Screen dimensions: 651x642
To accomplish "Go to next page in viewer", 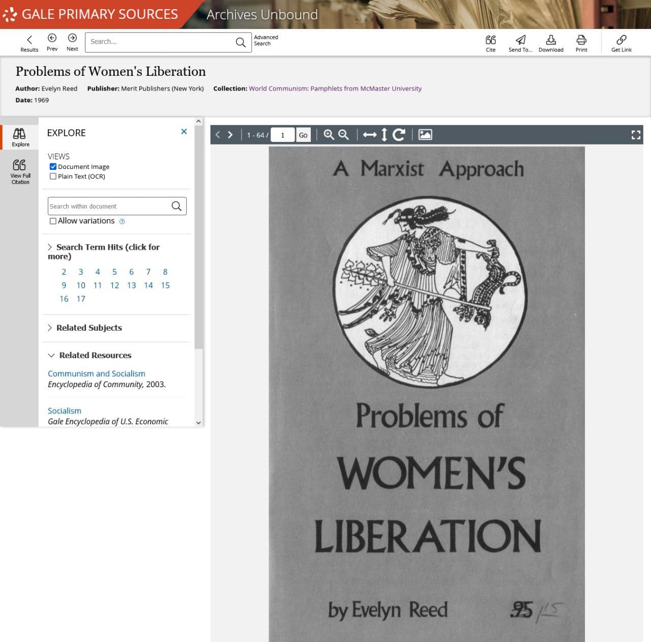I will (x=230, y=135).
